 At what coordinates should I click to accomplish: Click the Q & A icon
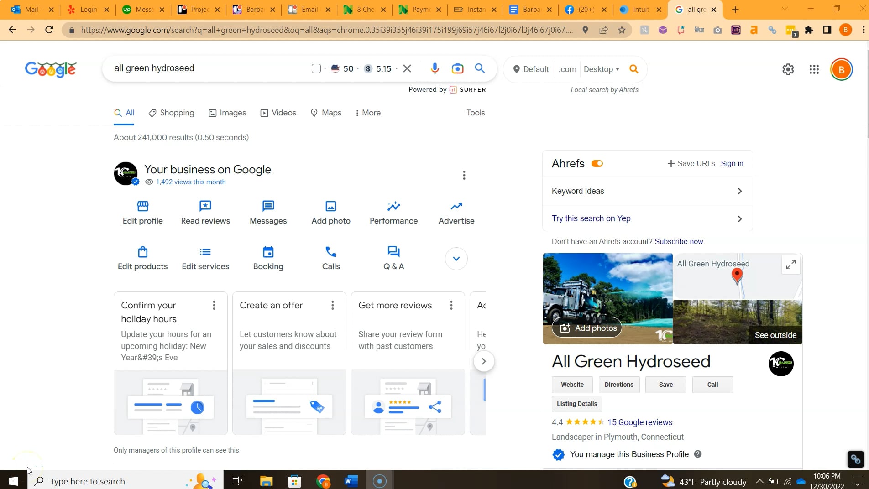393,252
